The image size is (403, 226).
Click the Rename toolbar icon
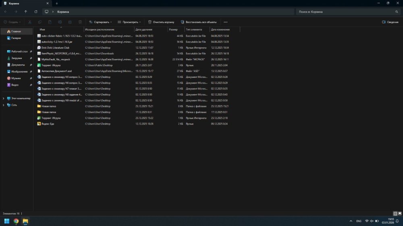click(x=60, y=22)
